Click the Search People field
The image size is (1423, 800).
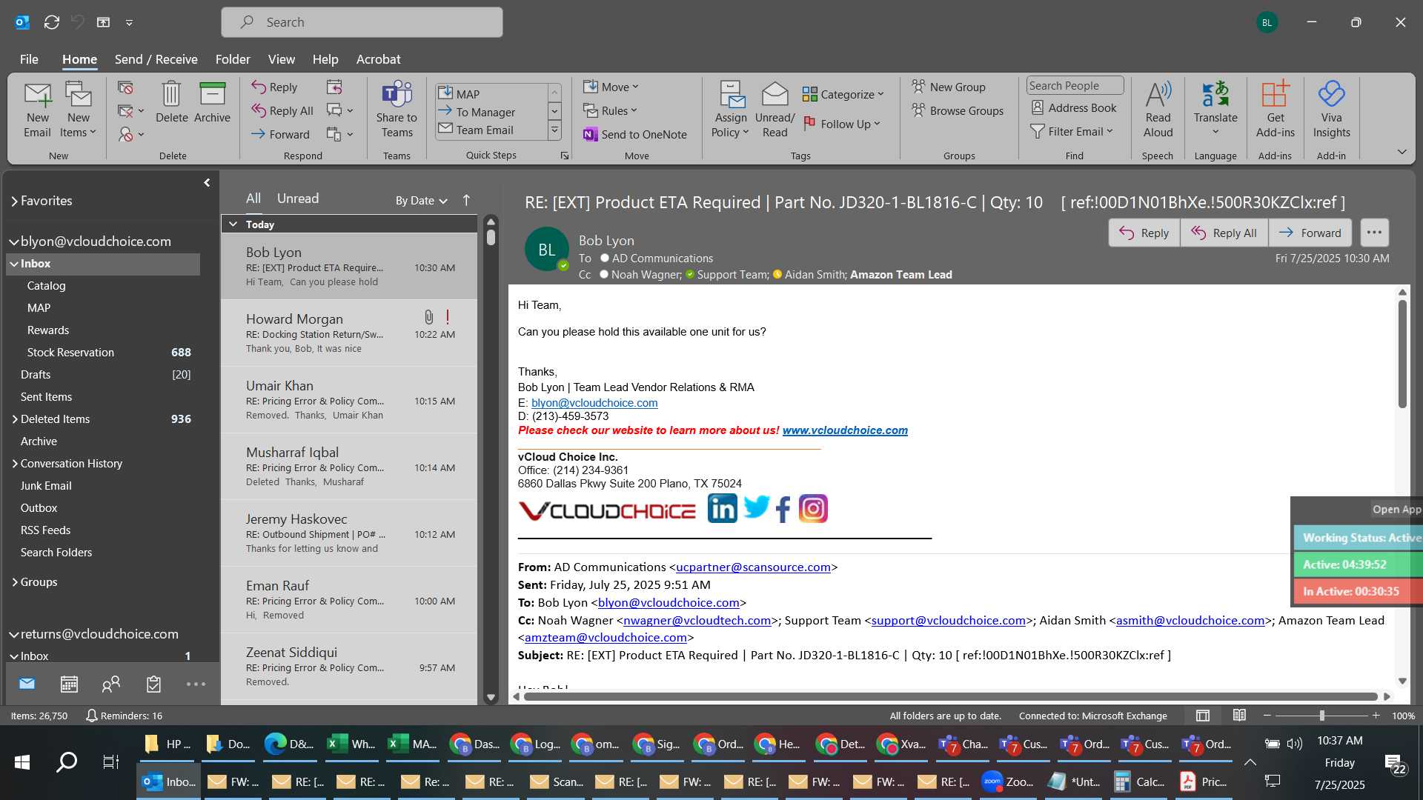tap(1075, 86)
